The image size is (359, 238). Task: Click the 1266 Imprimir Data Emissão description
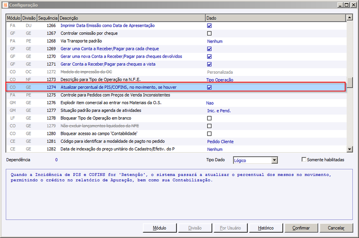(108, 26)
